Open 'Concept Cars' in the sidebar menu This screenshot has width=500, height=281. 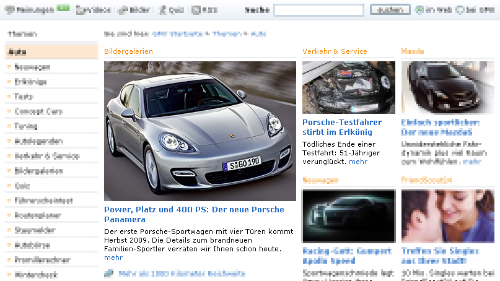pyautogui.click(x=38, y=111)
